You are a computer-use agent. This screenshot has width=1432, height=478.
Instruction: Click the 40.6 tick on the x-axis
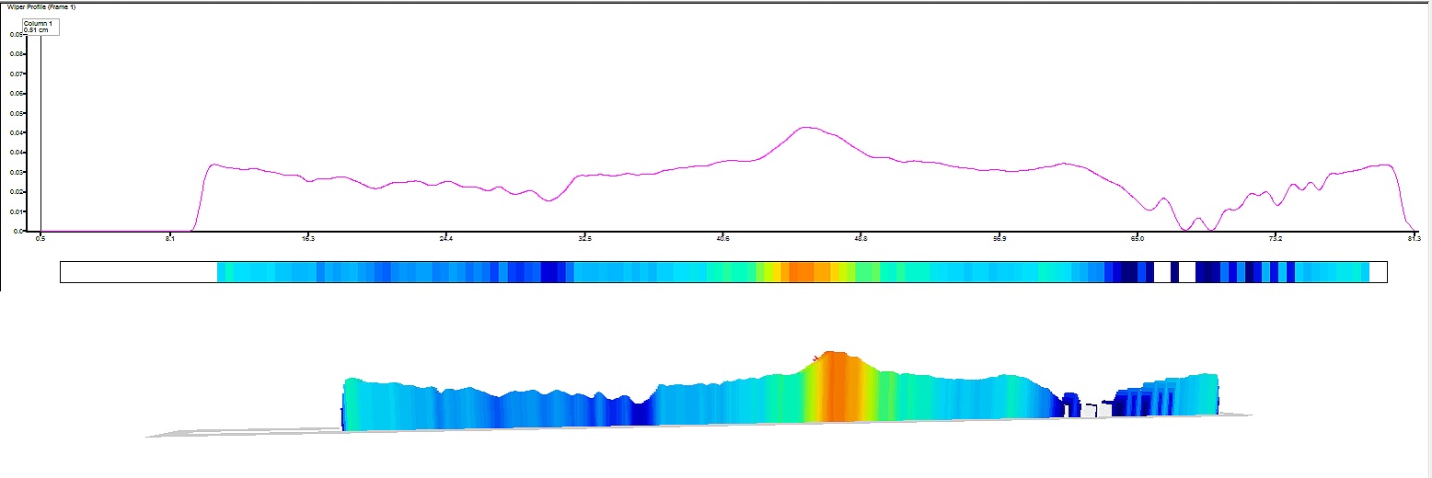(x=723, y=238)
